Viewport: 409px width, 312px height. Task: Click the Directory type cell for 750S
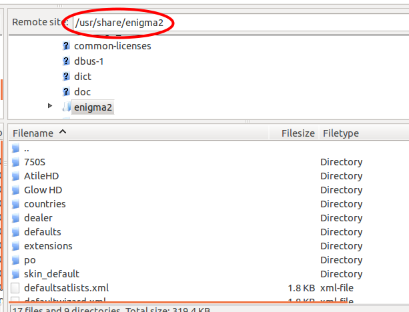pyautogui.click(x=341, y=162)
